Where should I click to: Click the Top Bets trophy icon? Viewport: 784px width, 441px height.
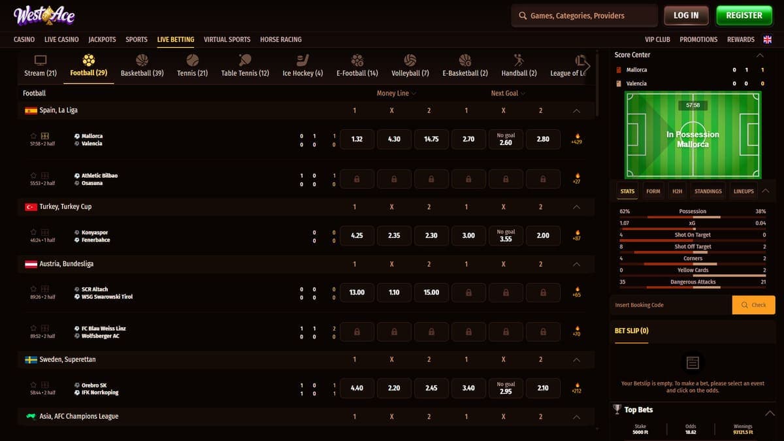coord(617,410)
